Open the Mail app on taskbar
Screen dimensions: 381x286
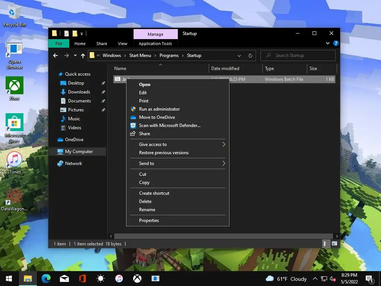[64, 279]
